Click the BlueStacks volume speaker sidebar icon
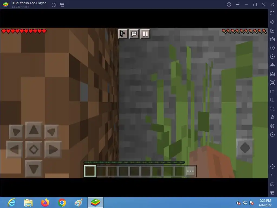Image resolution: width=277 pixels, height=208 pixels. pos(272,22)
